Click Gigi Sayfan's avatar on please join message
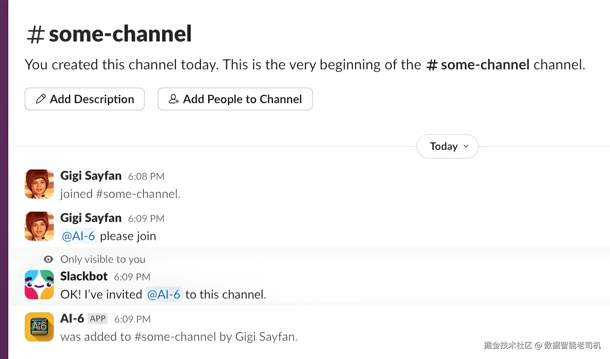610x359 pixels. click(x=39, y=226)
